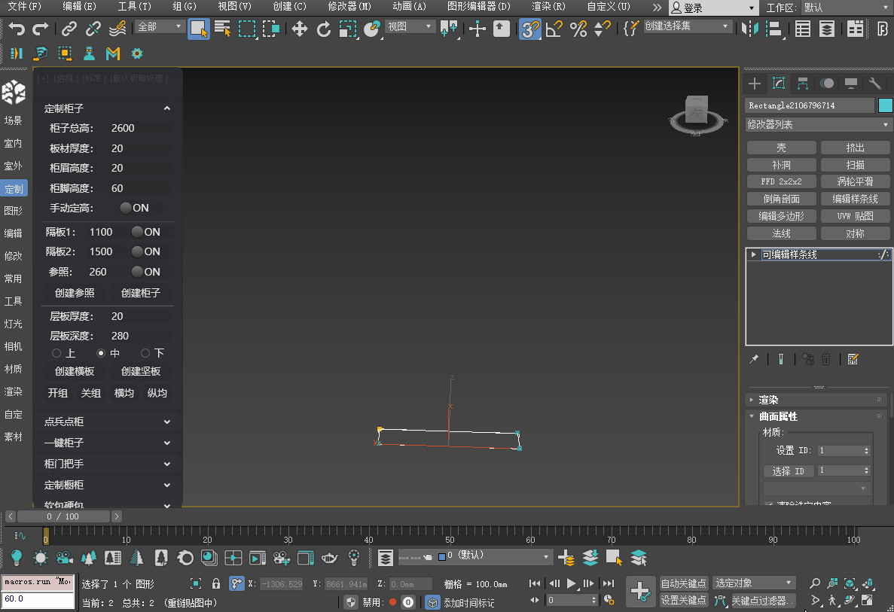Select the 中 radio option

tap(101, 353)
